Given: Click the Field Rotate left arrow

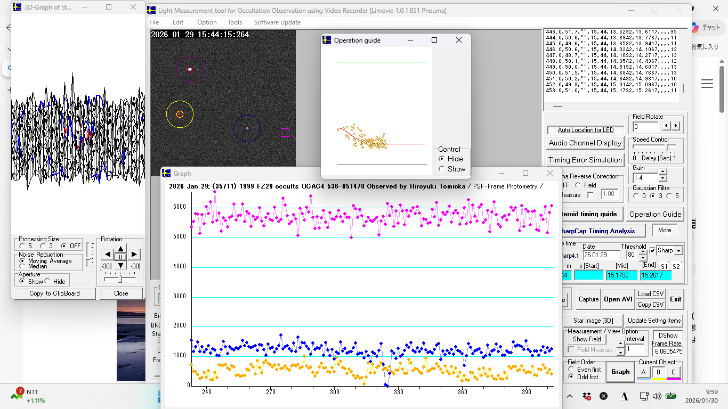Looking at the screenshot, I should [x=666, y=126].
